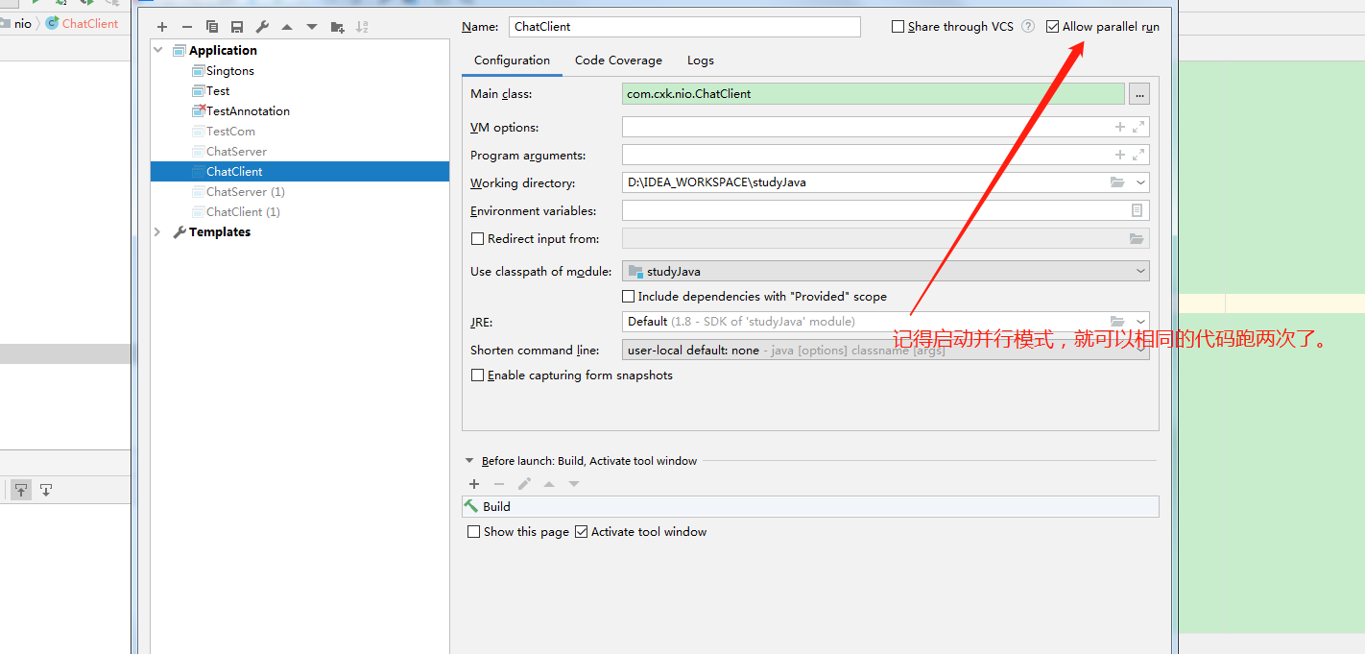Switch to the Logs tab
This screenshot has height=654, width=1365.
[700, 61]
